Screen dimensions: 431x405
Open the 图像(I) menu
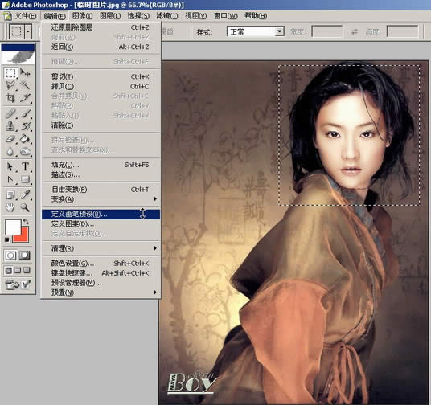pyautogui.click(x=82, y=16)
